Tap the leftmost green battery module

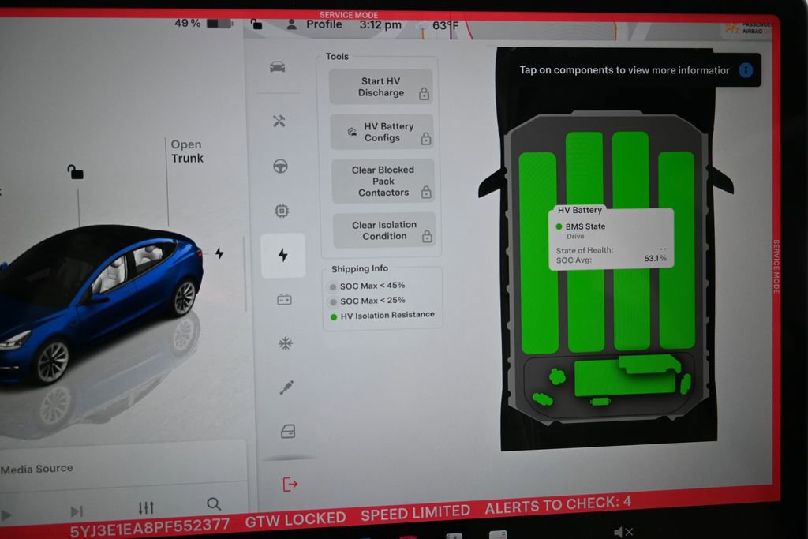(538, 253)
